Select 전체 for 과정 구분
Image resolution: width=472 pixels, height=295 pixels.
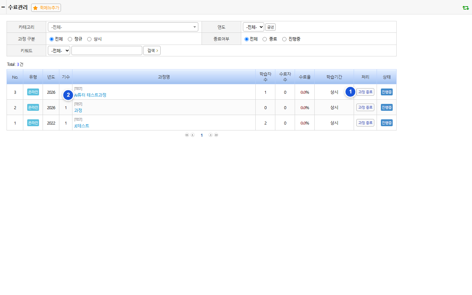(51, 39)
